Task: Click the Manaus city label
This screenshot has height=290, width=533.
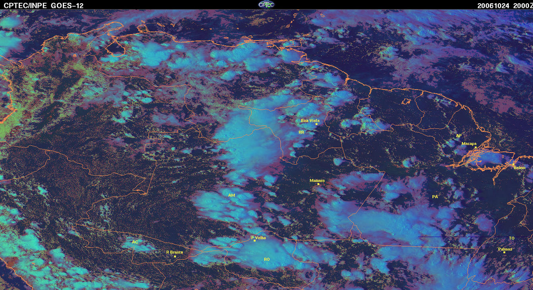Action: pos(317,180)
